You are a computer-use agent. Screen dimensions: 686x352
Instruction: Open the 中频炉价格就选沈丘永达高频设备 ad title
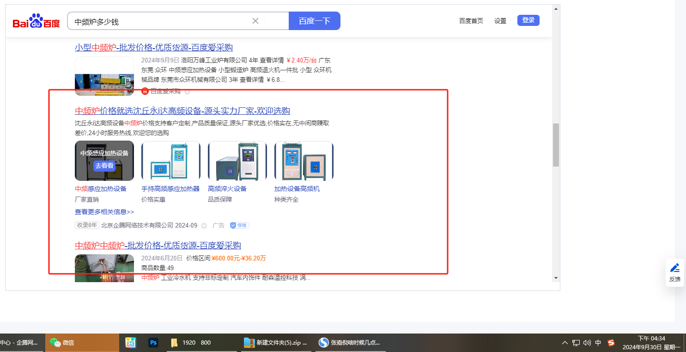point(182,111)
